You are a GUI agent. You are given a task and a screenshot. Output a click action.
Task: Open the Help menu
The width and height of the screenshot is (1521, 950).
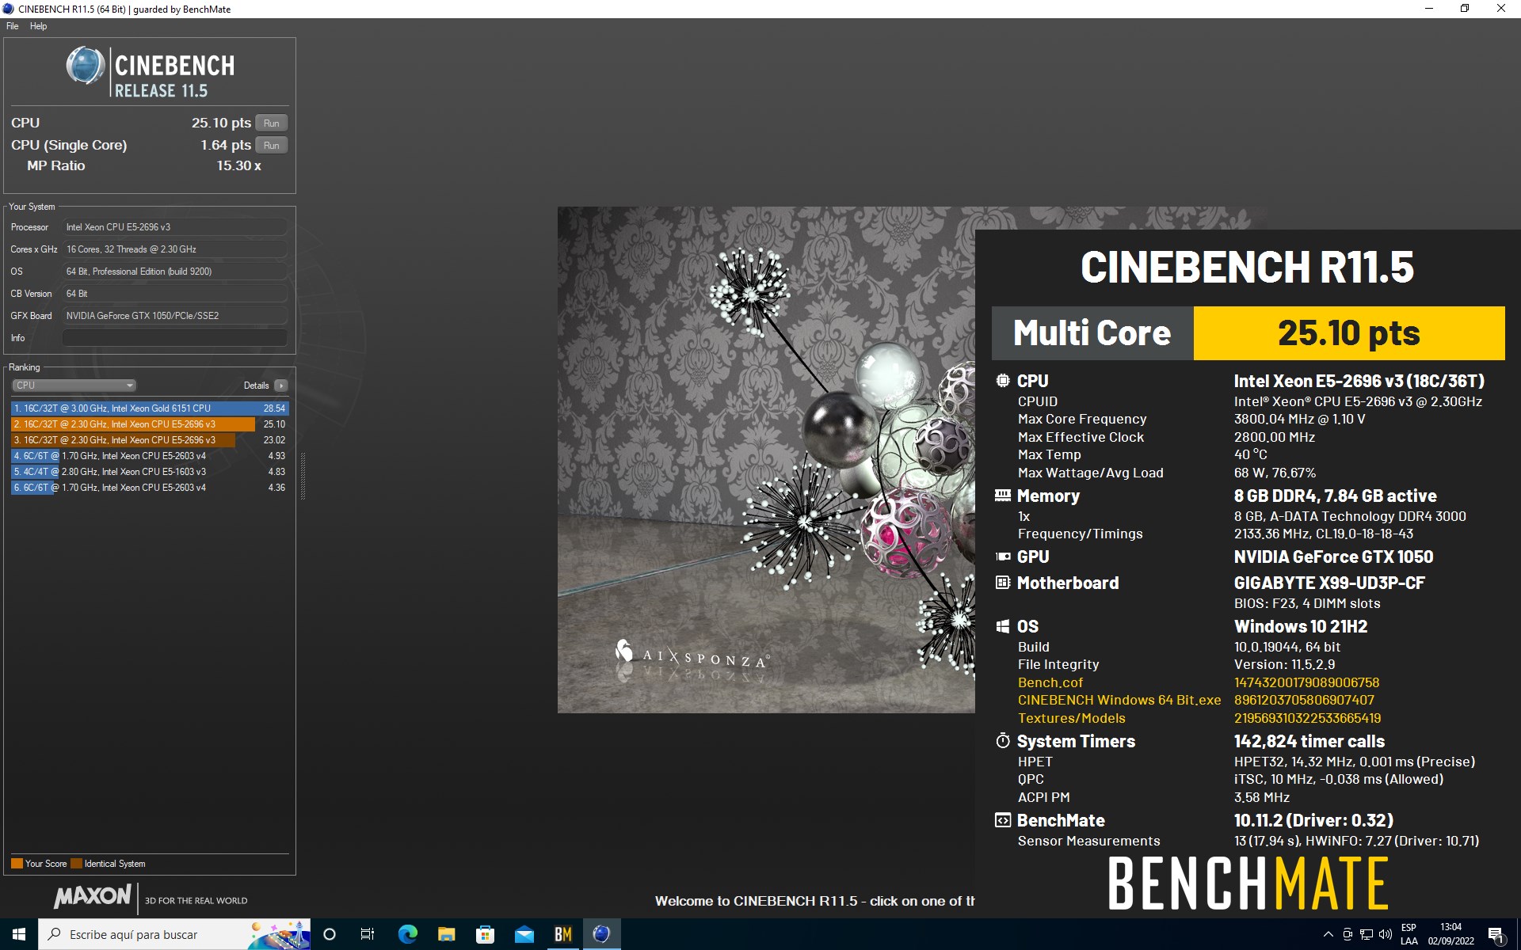point(38,26)
